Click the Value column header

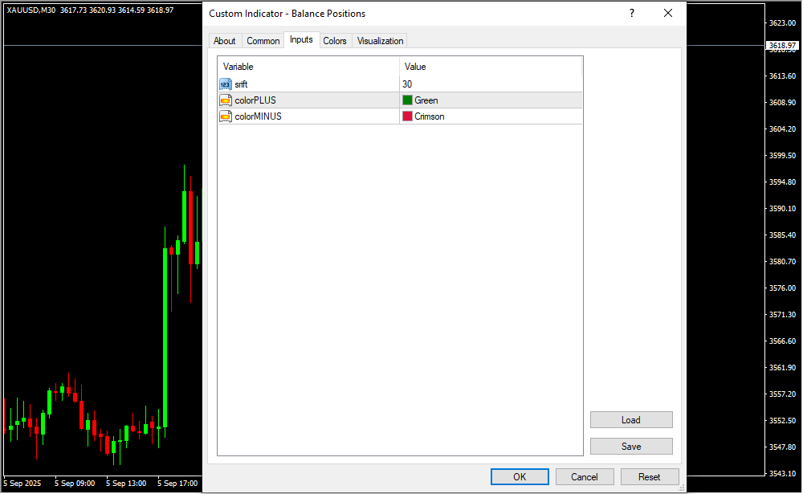point(490,67)
